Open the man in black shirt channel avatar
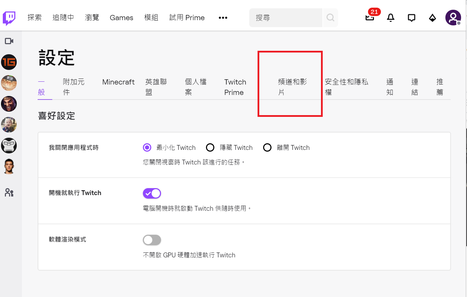 tap(9, 166)
